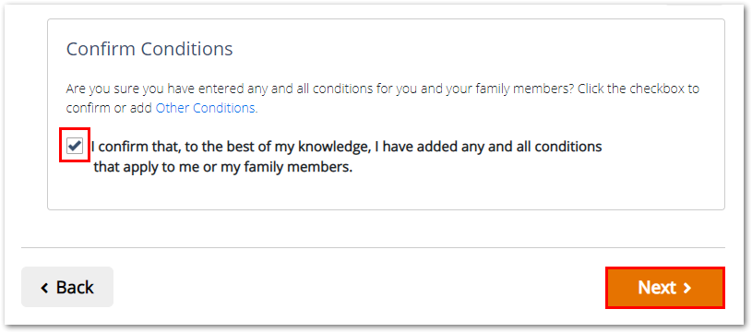Click the horizontal divider line above buttons

373,248
